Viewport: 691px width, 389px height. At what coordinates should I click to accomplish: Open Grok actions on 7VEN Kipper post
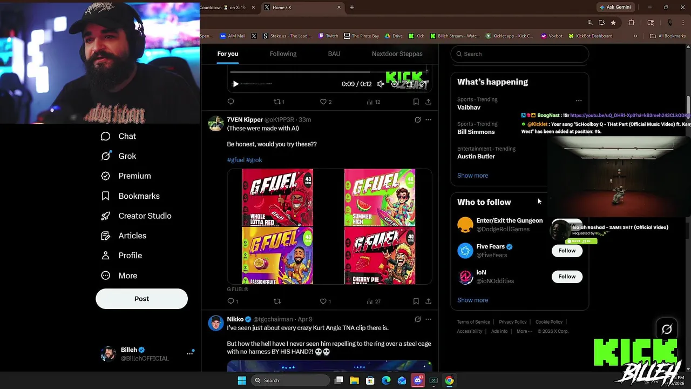coord(417,120)
